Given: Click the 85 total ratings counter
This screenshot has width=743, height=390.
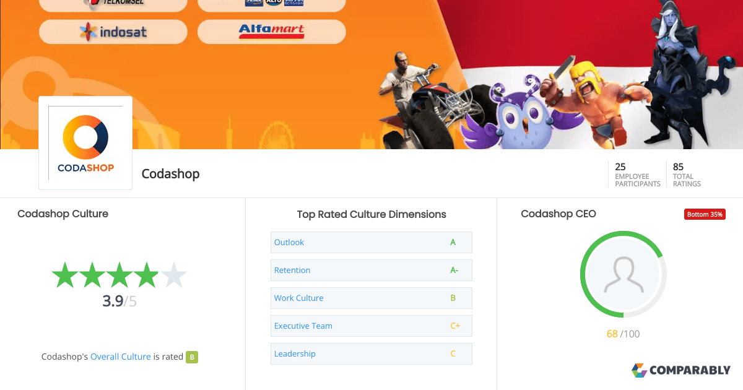Looking at the screenshot, I should click(687, 175).
